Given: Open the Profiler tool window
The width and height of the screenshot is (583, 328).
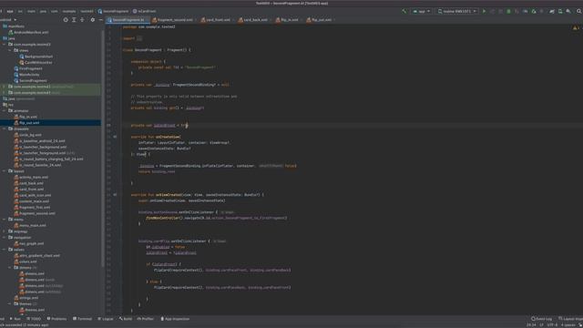Looking at the screenshot, I should tap(146, 319).
